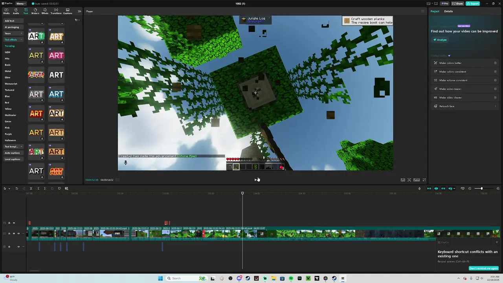This screenshot has height=283, width=503.
Task: Select the Manuscript text effects category
Action: (x=11, y=84)
